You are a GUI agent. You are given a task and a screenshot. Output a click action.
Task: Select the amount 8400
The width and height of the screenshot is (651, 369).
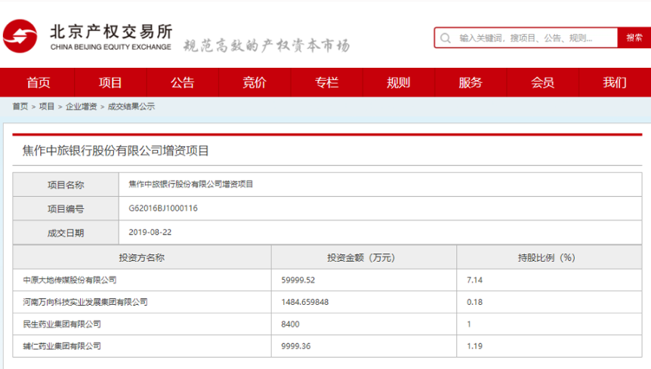tap(290, 324)
